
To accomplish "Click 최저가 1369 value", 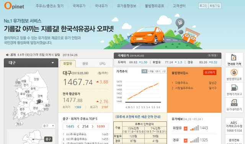I will [x=78, y=107].
